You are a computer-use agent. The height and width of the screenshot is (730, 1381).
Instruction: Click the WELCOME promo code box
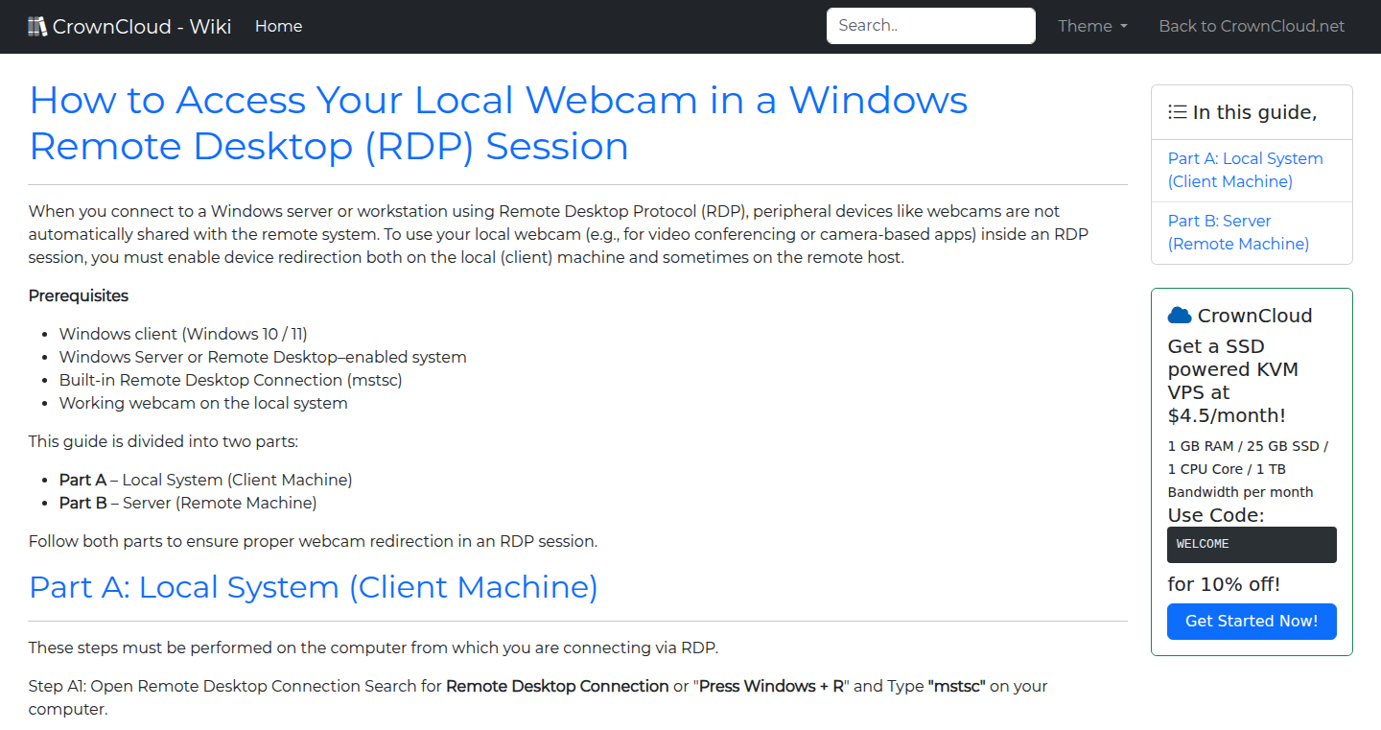click(1252, 544)
